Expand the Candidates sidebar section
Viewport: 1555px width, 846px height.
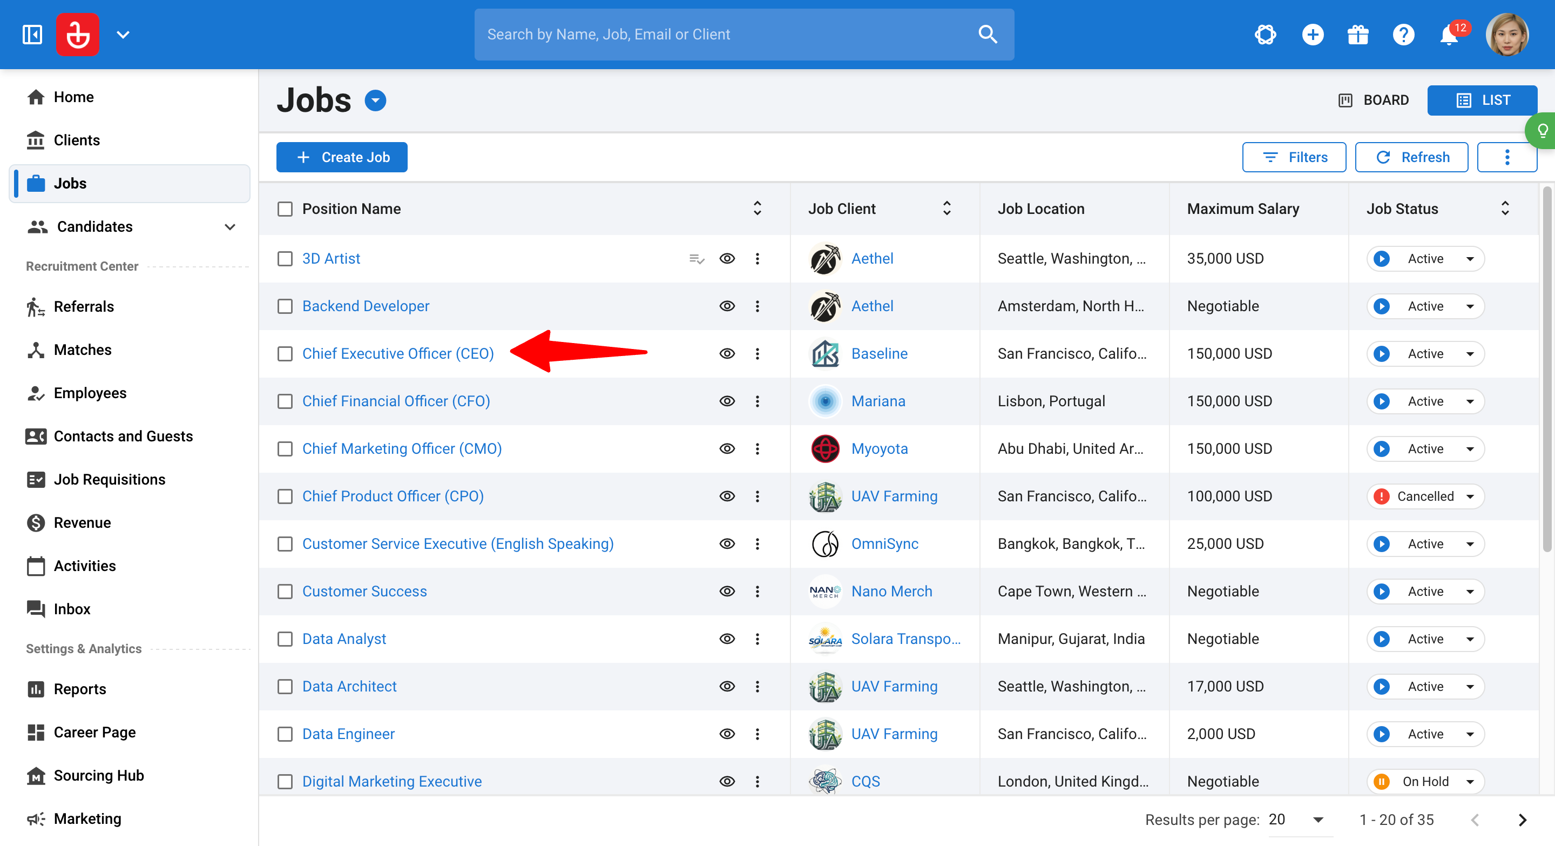tap(229, 227)
